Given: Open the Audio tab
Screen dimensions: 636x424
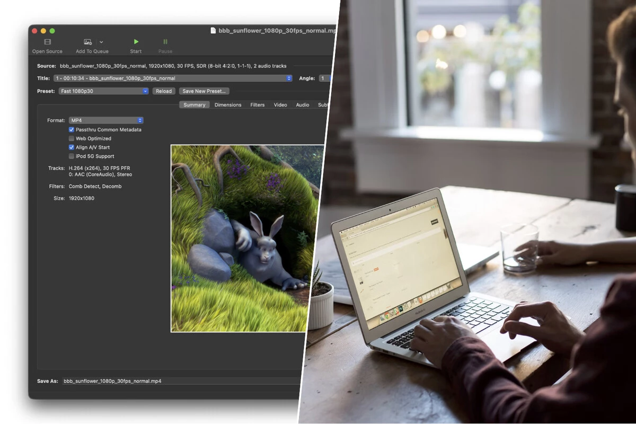Looking at the screenshot, I should [303, 105].
